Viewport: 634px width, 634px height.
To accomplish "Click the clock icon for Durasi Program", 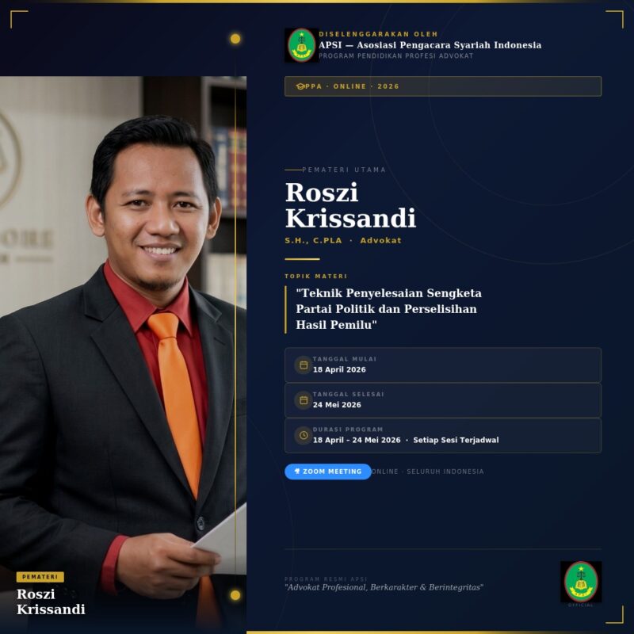I will click(x=304, y=435).
